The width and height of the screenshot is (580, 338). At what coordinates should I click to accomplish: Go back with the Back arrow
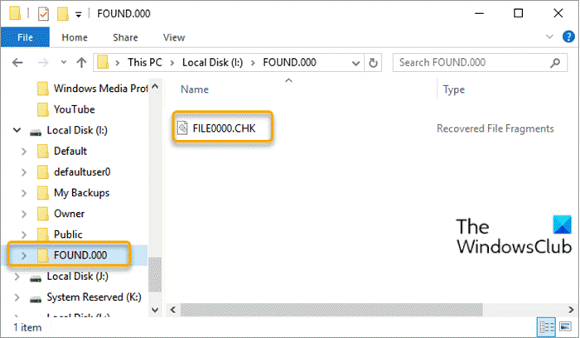click(17, 62)
